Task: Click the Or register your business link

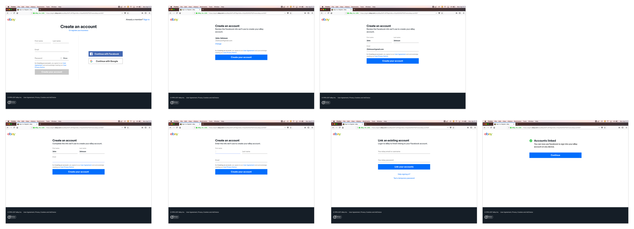Action: point(78,30)
